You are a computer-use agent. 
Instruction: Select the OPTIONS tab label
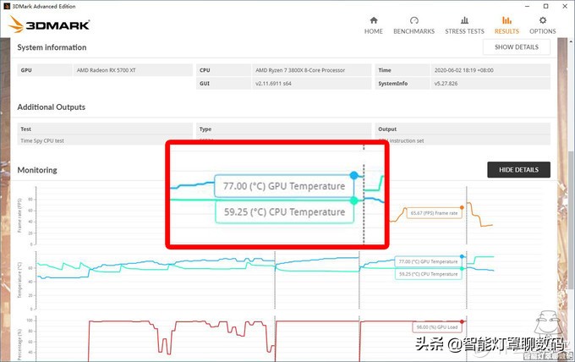pyautogui.click(x=543, y=31)
